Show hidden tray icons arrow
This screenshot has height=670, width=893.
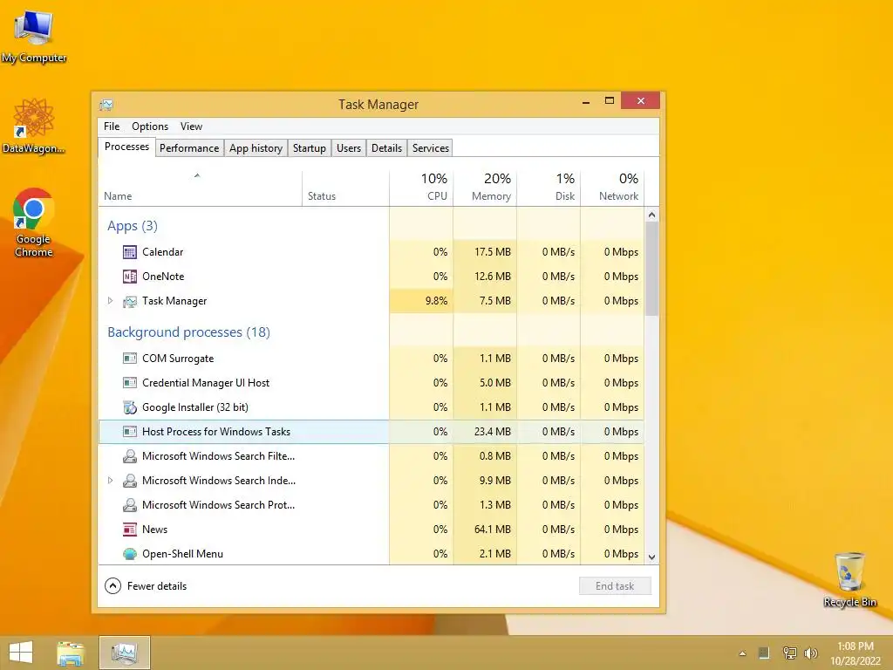(742, 653)
